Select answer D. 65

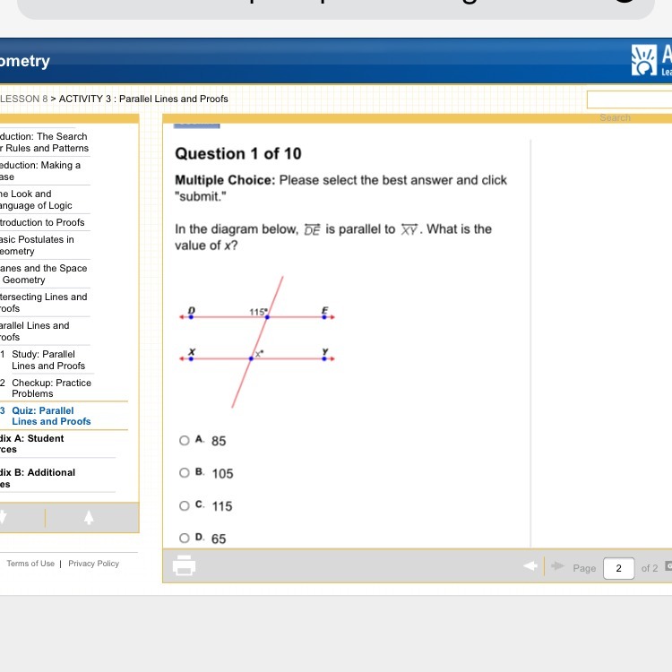click(185, 538)
